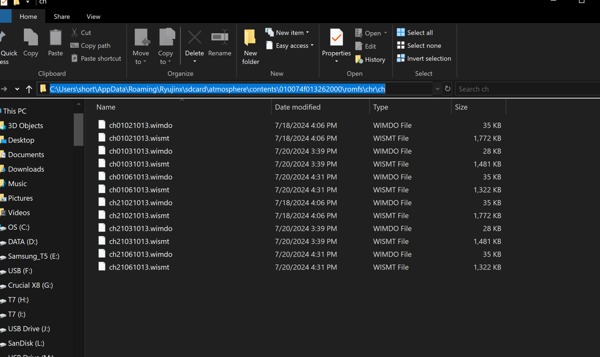The height and width of the screenshot is (357, 600).
Task: Expand address bar history dropdown
Action: [x=437, y=89]
